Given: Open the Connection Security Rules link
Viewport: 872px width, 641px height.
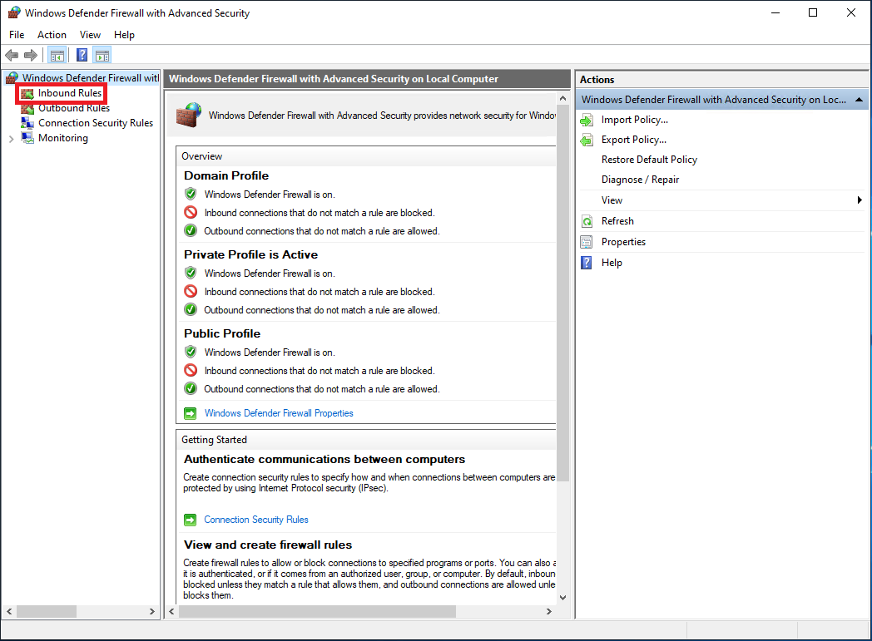Looking at the screenshot, I should click(x=255, y=520).
